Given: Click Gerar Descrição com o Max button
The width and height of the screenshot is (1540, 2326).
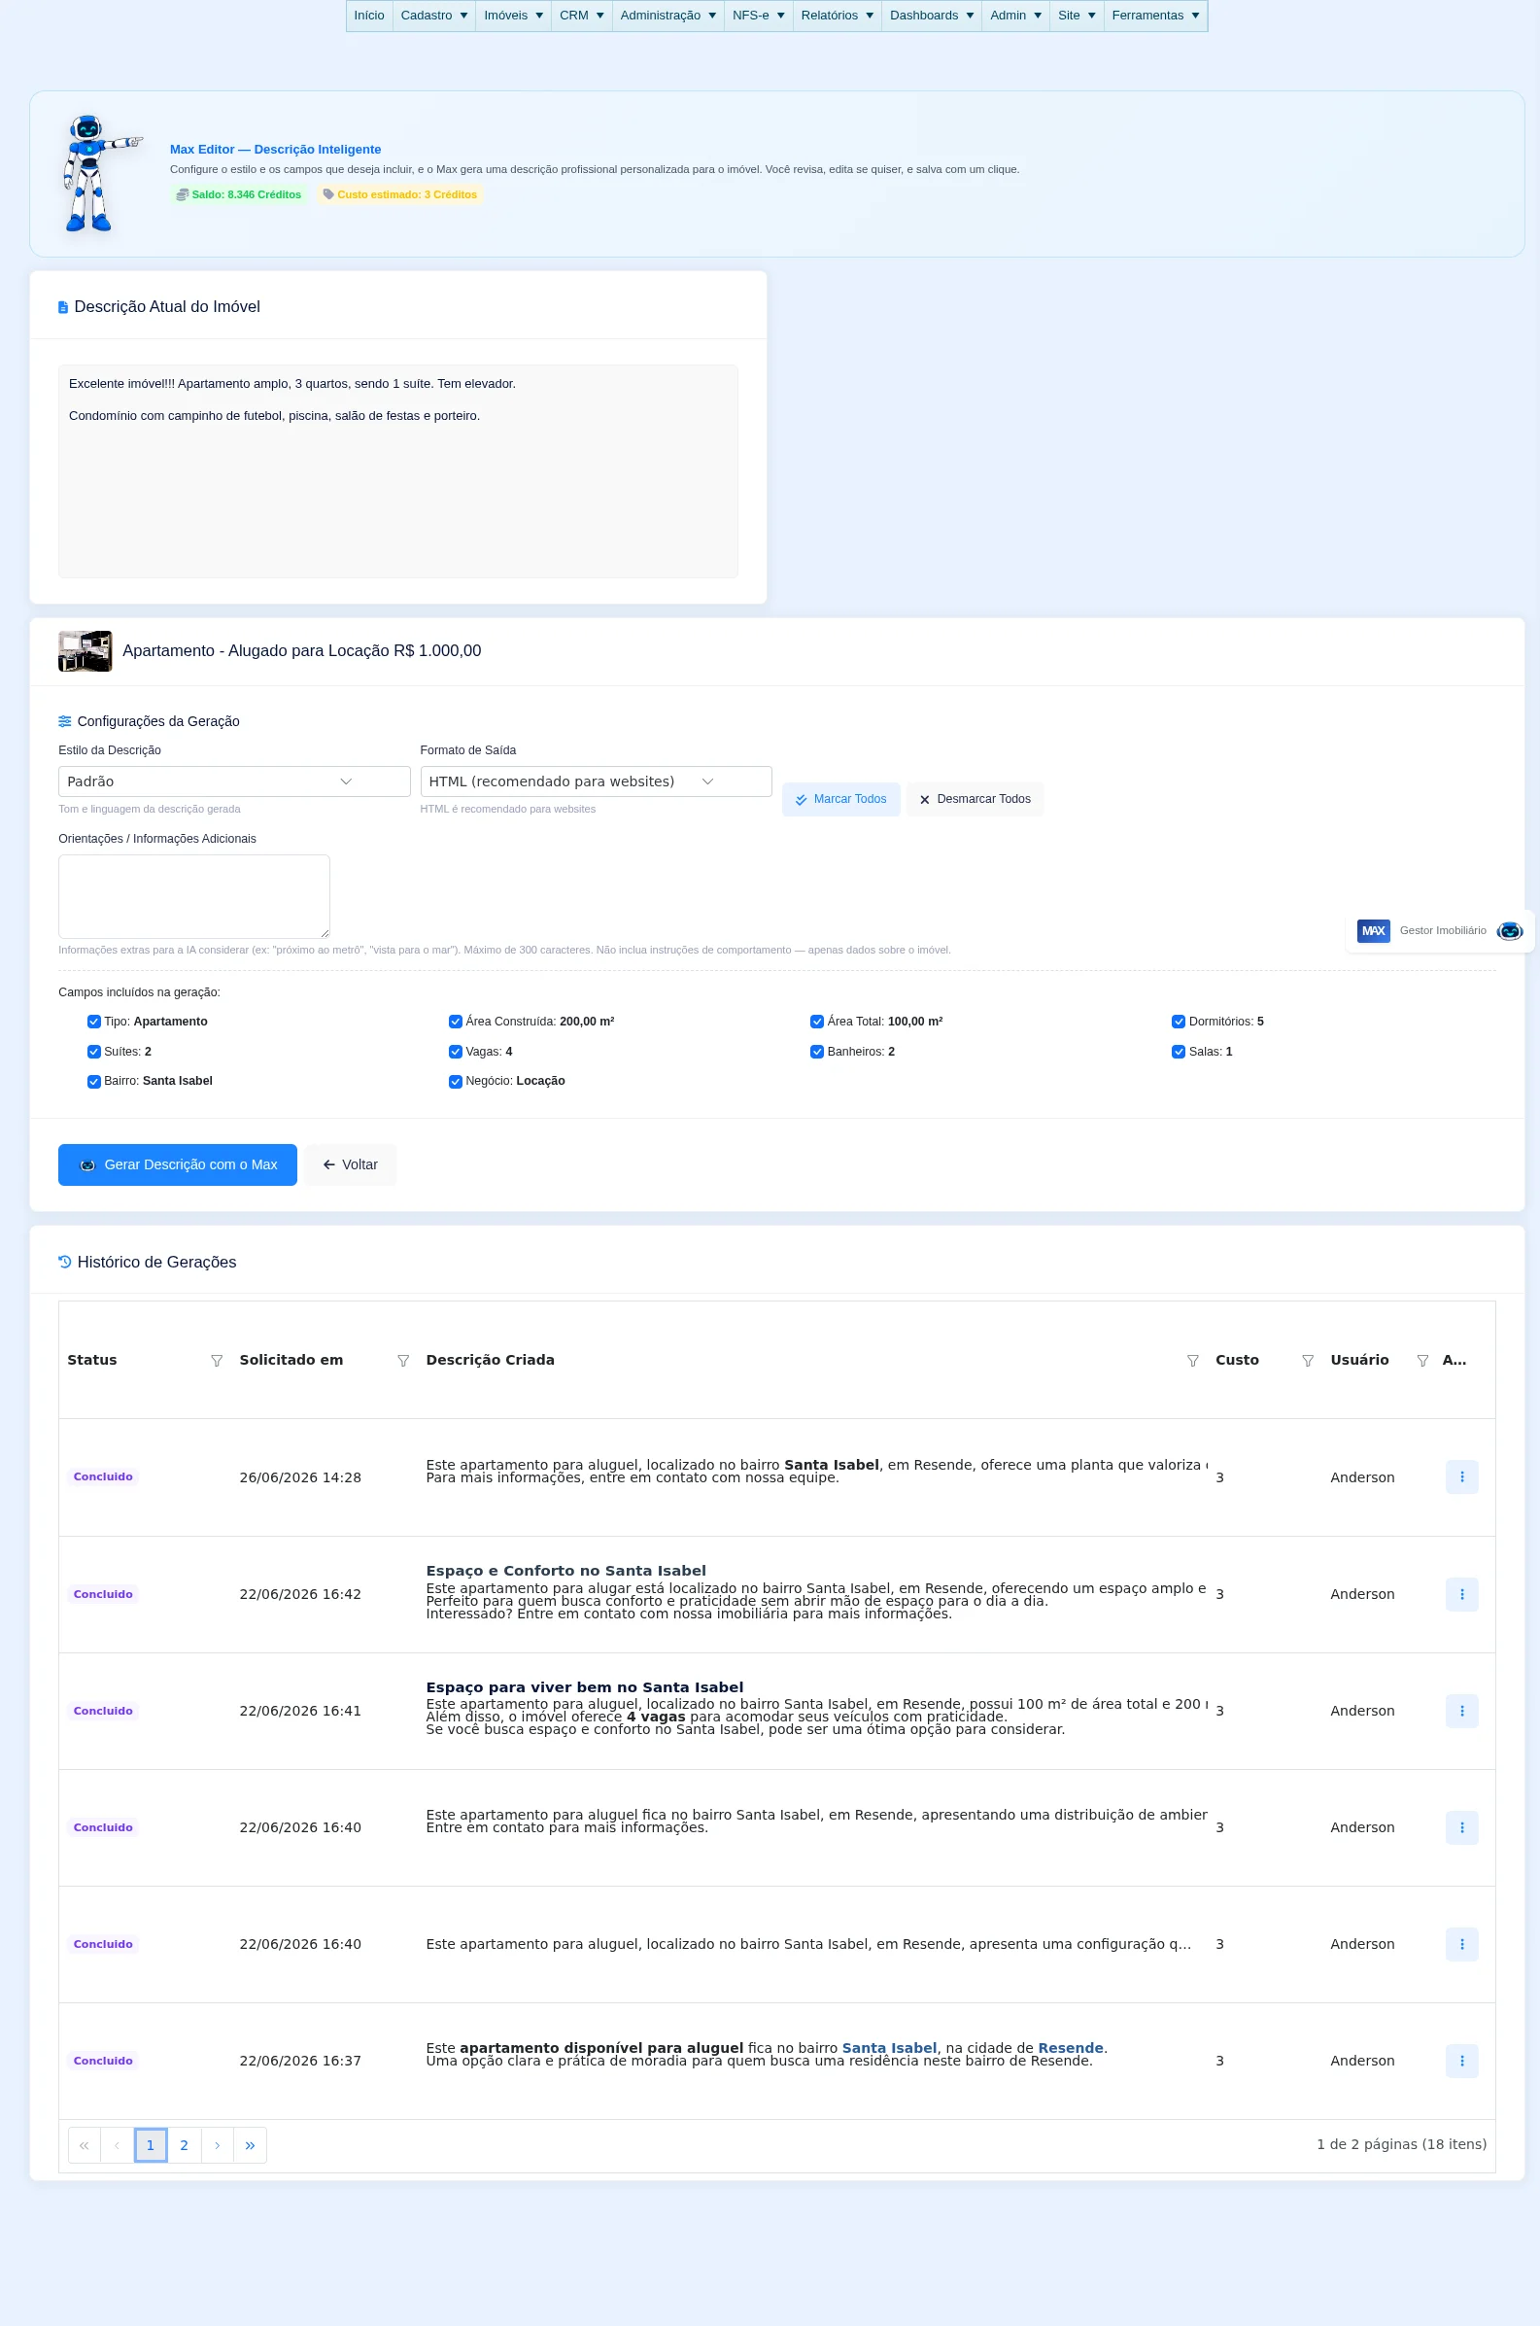Looking at the screenshot, I should (x=177, y=1165).
